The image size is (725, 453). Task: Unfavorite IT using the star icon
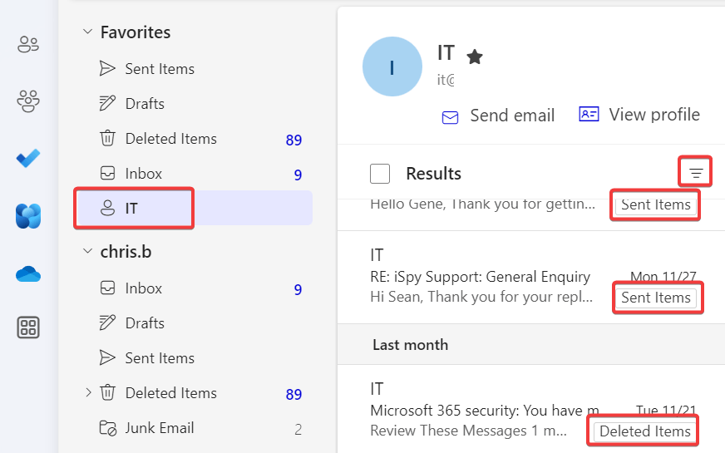tap(475, 57)
